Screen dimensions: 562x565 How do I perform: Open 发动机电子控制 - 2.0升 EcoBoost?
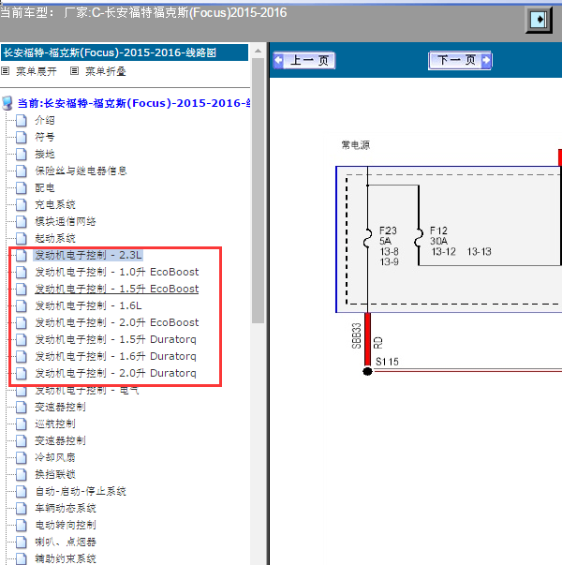pos(117,322)
